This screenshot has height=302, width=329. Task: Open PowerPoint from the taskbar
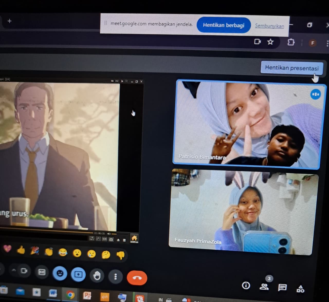[87, 296]
